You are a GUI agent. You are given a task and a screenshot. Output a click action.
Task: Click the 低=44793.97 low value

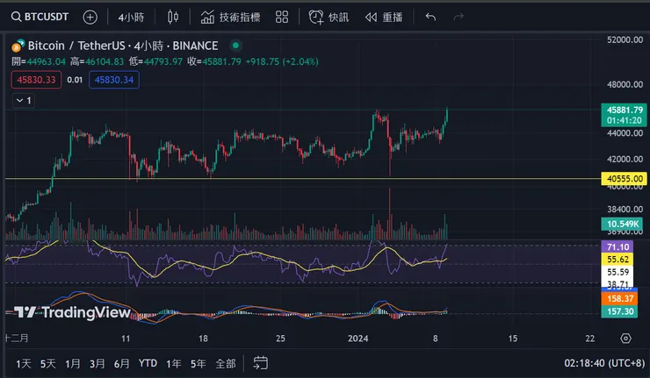(x=155, y=61)
